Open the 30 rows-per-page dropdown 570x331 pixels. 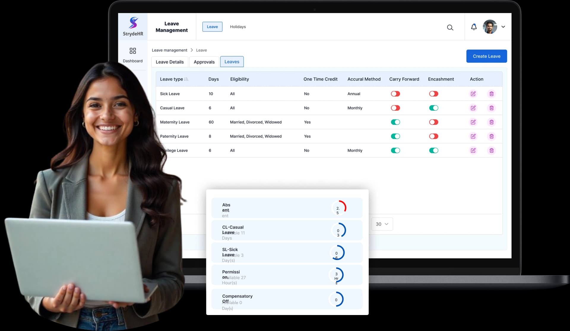[x=382, y=224]
